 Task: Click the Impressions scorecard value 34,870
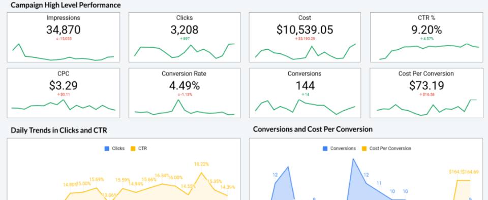click(63, 30)
